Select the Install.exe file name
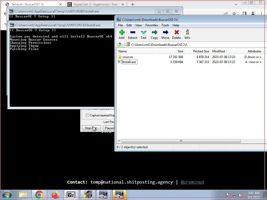Viewport: 267px width, 200px height. coord(129,62)
